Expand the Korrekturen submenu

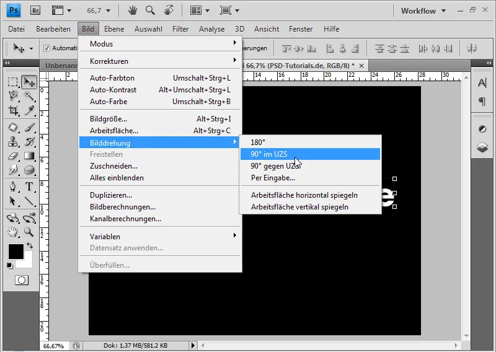coord(161,61)
